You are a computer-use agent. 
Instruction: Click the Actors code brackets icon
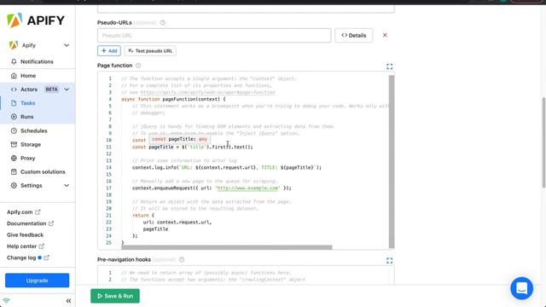tap(14, 90)
